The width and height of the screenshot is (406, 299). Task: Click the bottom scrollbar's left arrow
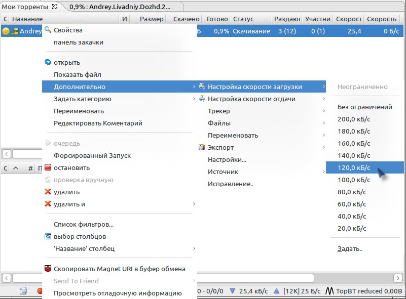click(x=7, y=278)
